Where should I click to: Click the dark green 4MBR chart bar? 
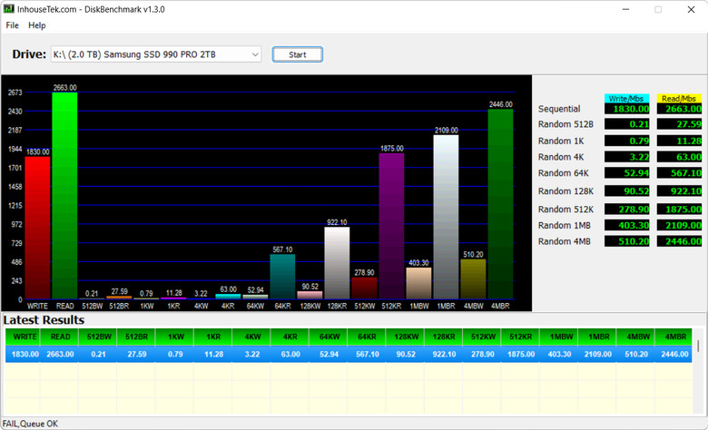[x=500, y=204]
